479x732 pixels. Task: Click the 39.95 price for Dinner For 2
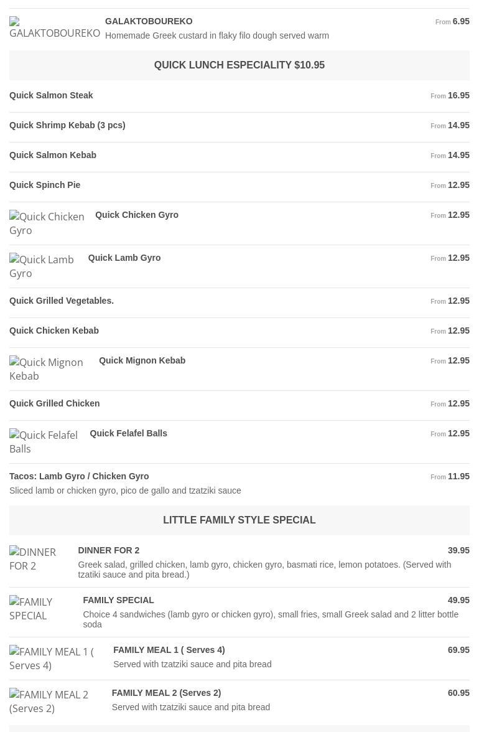[458, 550]
